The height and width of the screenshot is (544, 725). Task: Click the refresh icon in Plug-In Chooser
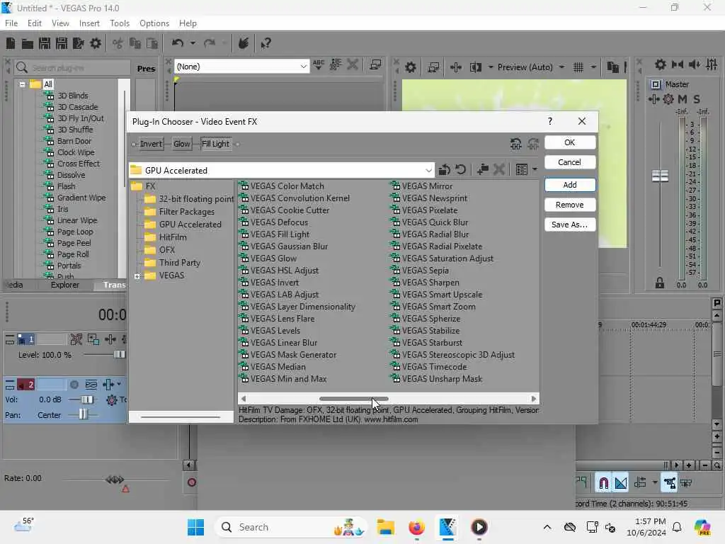[460, 170]
